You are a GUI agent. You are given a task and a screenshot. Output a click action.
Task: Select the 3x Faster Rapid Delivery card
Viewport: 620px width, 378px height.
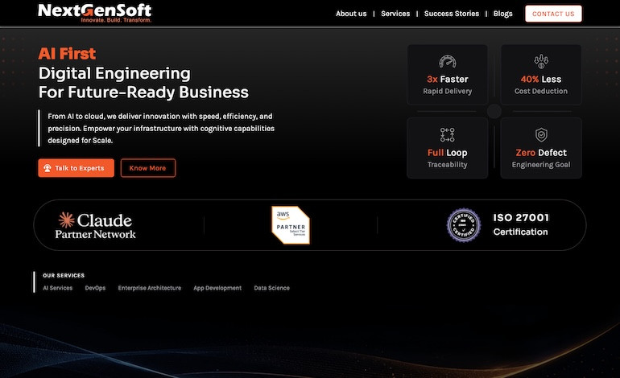(447, 75)
